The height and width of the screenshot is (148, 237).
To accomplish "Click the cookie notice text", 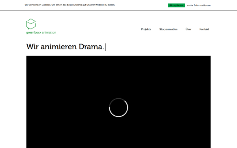I will (70, 5).
